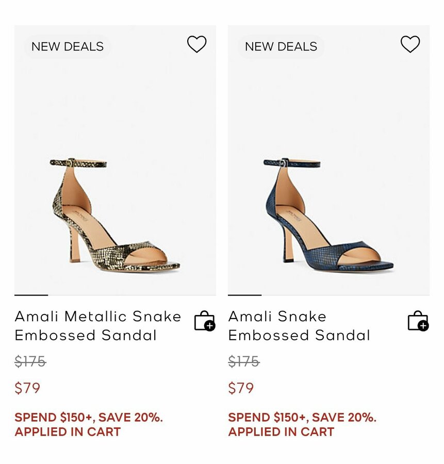
Task: Favorite the Amali Metallic Snake sandal with the heart
Action: 196,44
